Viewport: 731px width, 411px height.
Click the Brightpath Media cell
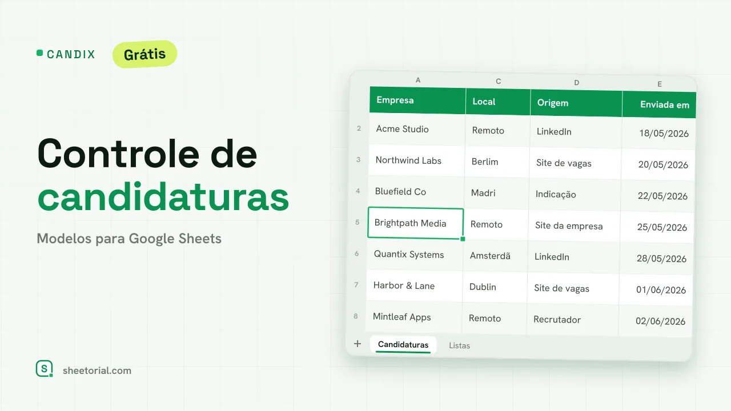(415, 223)
